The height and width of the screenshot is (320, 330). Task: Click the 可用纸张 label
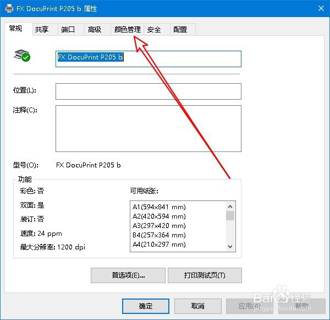coord(144,191)
